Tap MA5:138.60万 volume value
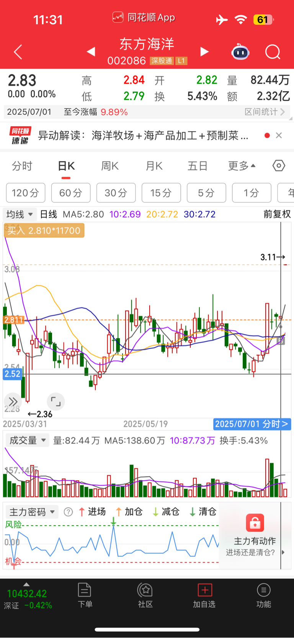This screenshot has width=294, height=638. pyautogui.click(x=135, y=440)
